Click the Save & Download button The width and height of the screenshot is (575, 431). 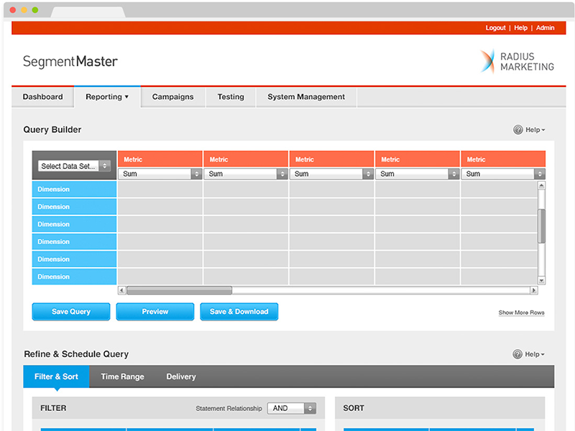tap(239, 312)
